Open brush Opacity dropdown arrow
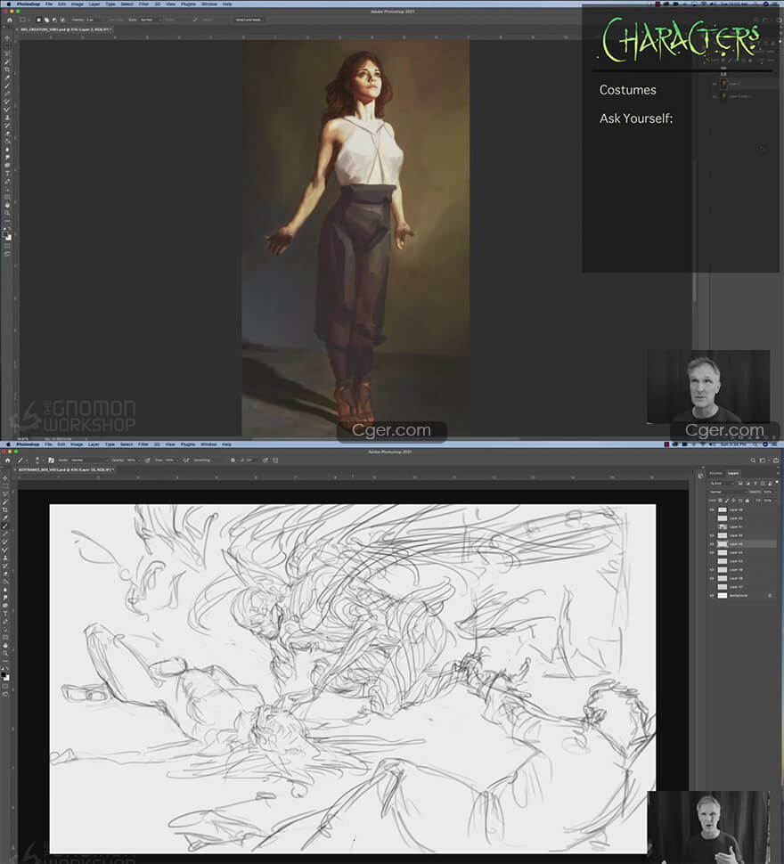 [x=139, y=461]
